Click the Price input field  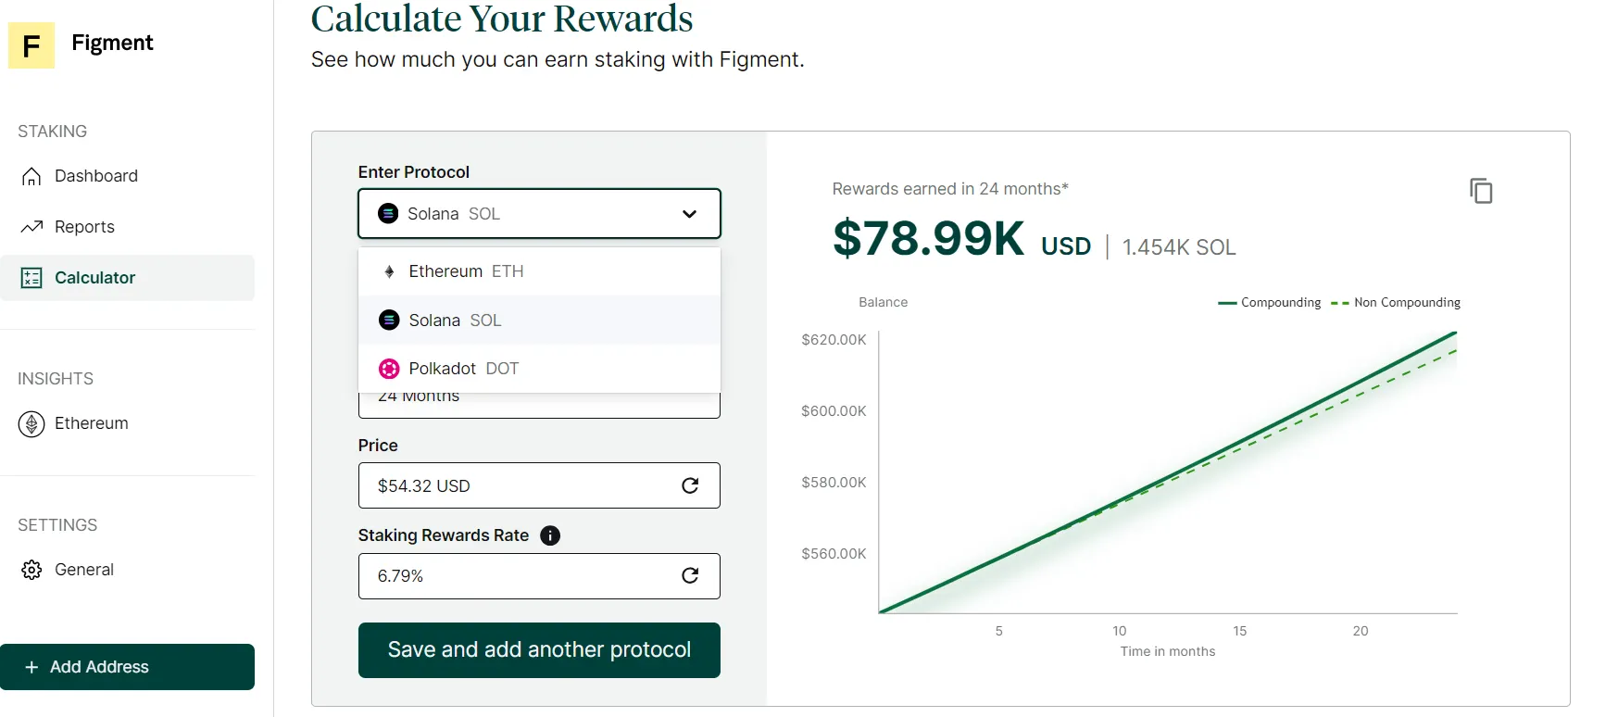click(519, 485)
